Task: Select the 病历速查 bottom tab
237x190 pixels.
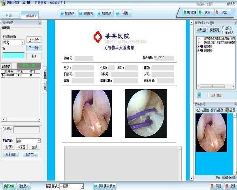Action: coord(9,186)
